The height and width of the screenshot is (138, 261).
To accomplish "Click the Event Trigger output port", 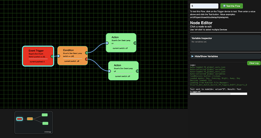I will click(x=52, y=56).
